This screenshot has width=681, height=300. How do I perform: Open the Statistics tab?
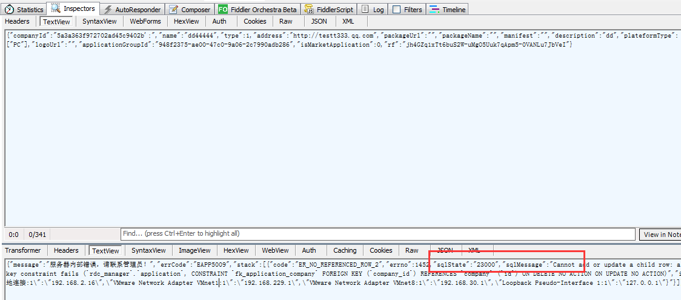(x=24, y=9)
